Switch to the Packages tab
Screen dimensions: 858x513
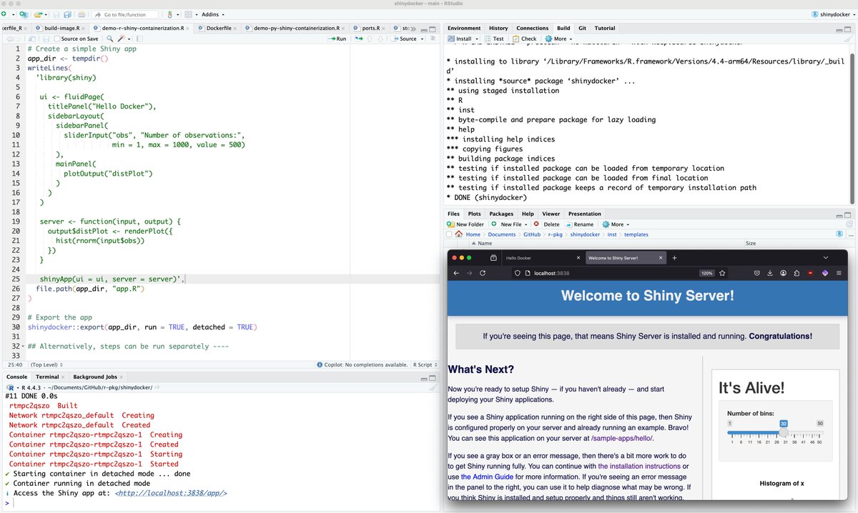[501, 214]
